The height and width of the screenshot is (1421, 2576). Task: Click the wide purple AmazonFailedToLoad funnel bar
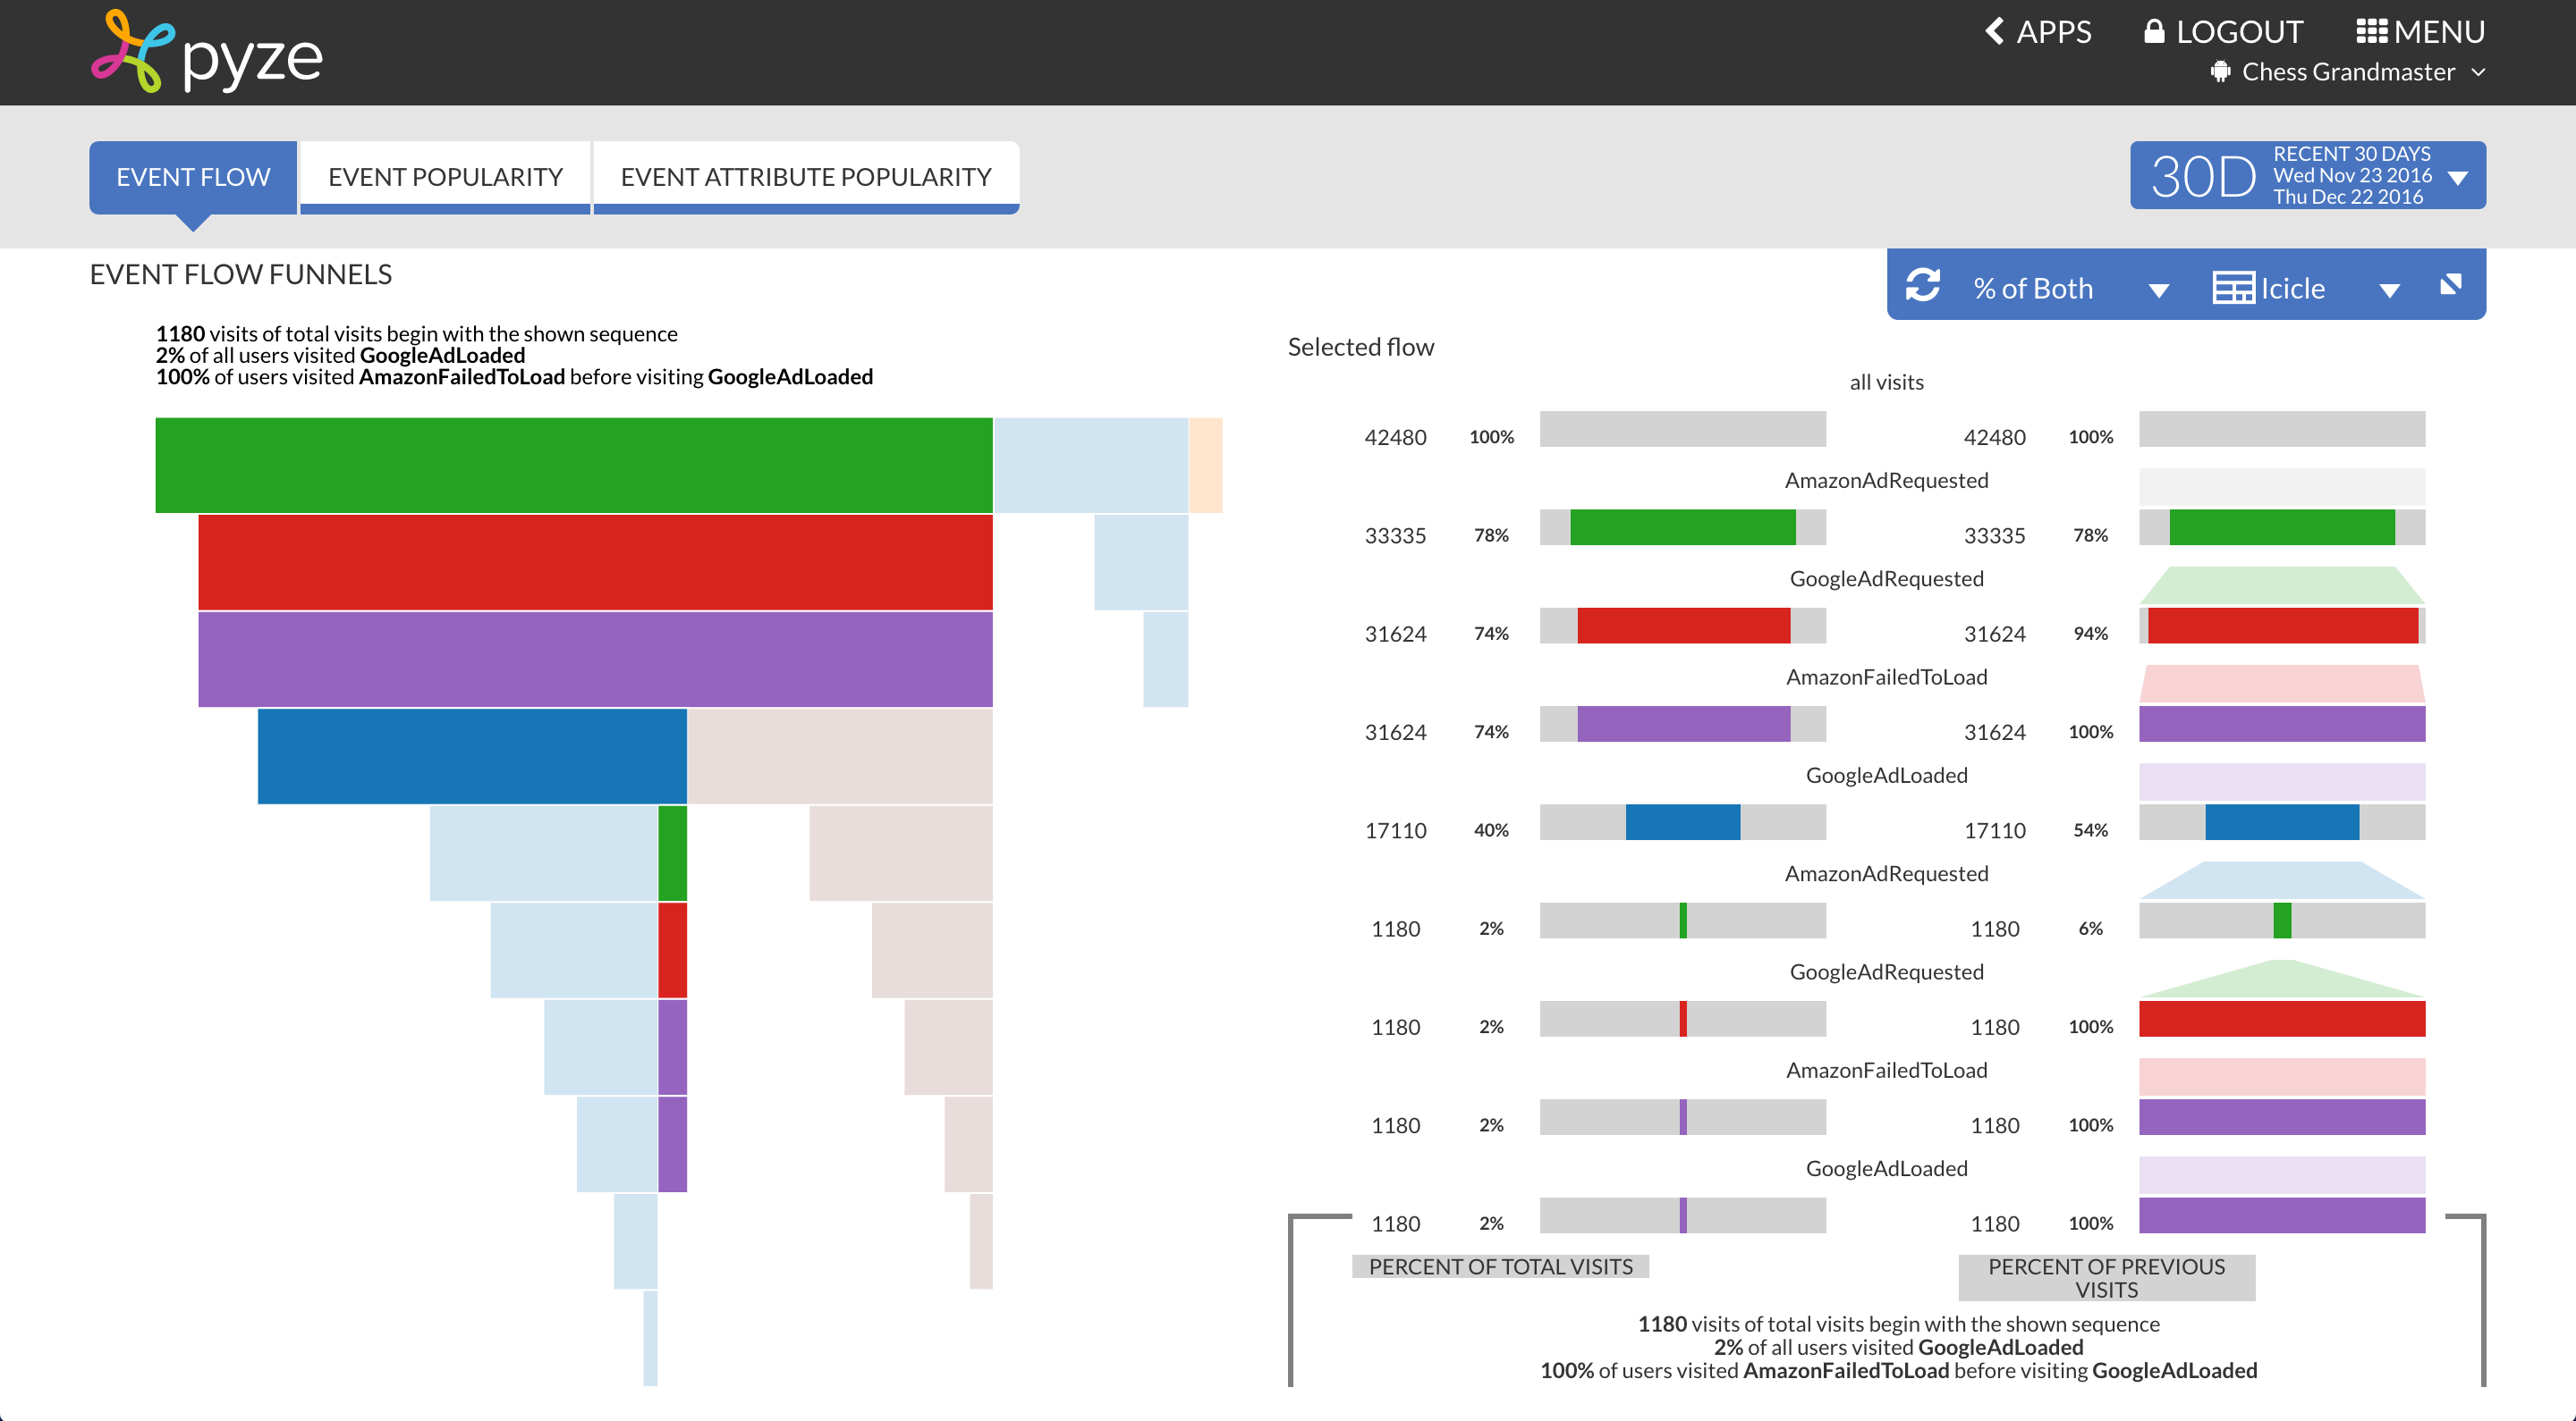595,660
